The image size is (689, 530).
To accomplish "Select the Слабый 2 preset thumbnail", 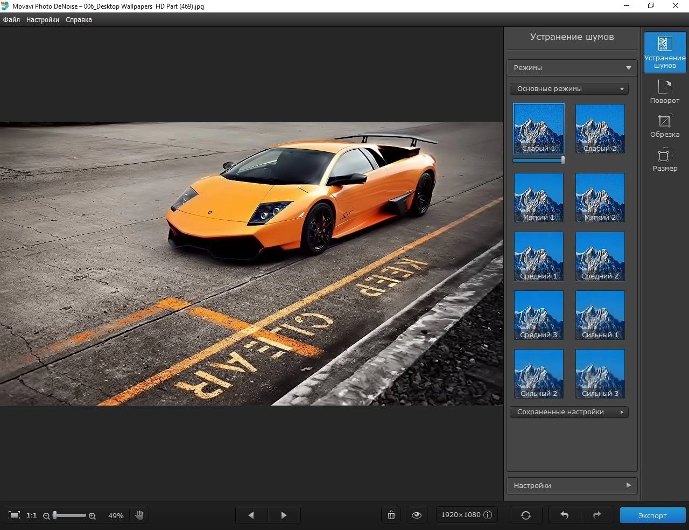I will (600, 129).
